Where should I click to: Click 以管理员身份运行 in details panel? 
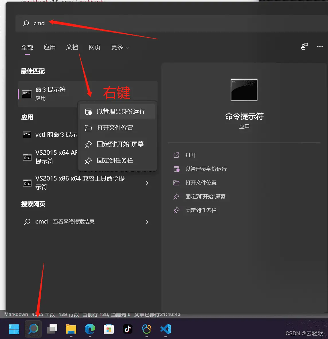click(206, 169)
